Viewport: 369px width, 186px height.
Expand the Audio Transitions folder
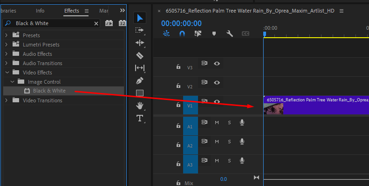coord(6,63)
